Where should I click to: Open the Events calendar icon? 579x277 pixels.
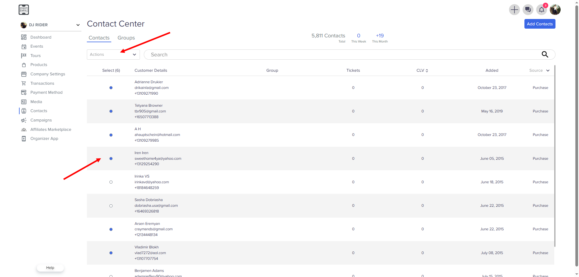[24, 46]
